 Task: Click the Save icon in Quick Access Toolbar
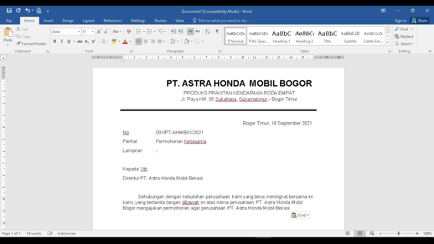click(9, 11)
